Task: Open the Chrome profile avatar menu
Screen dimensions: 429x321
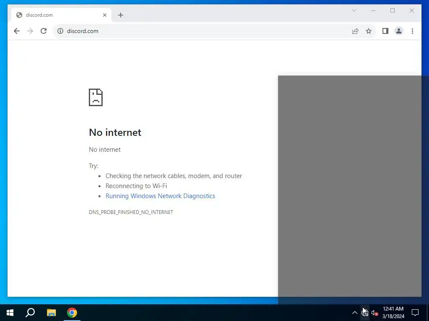Action: point(399,31)
